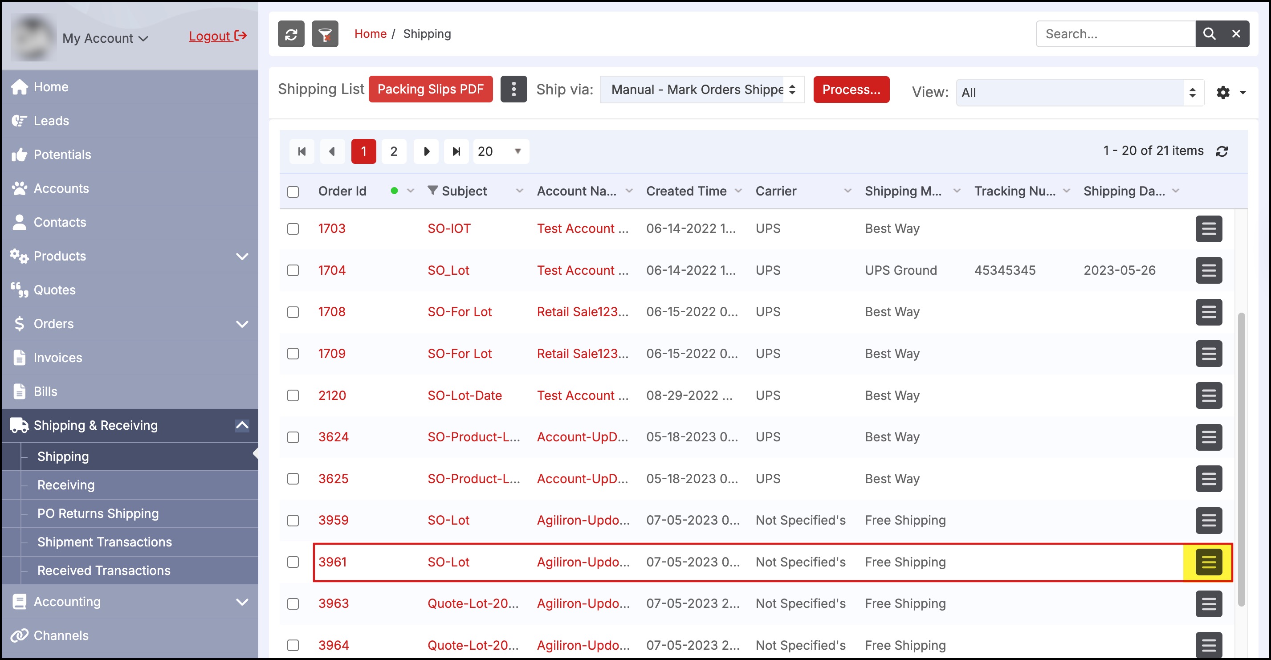Screen dimensions: 1271x660
Task: Expand the My Account dropdown
Action: [105, 38]
